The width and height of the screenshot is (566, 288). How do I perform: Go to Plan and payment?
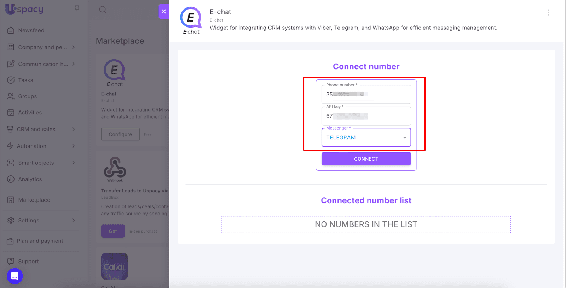tap(40, 241)
